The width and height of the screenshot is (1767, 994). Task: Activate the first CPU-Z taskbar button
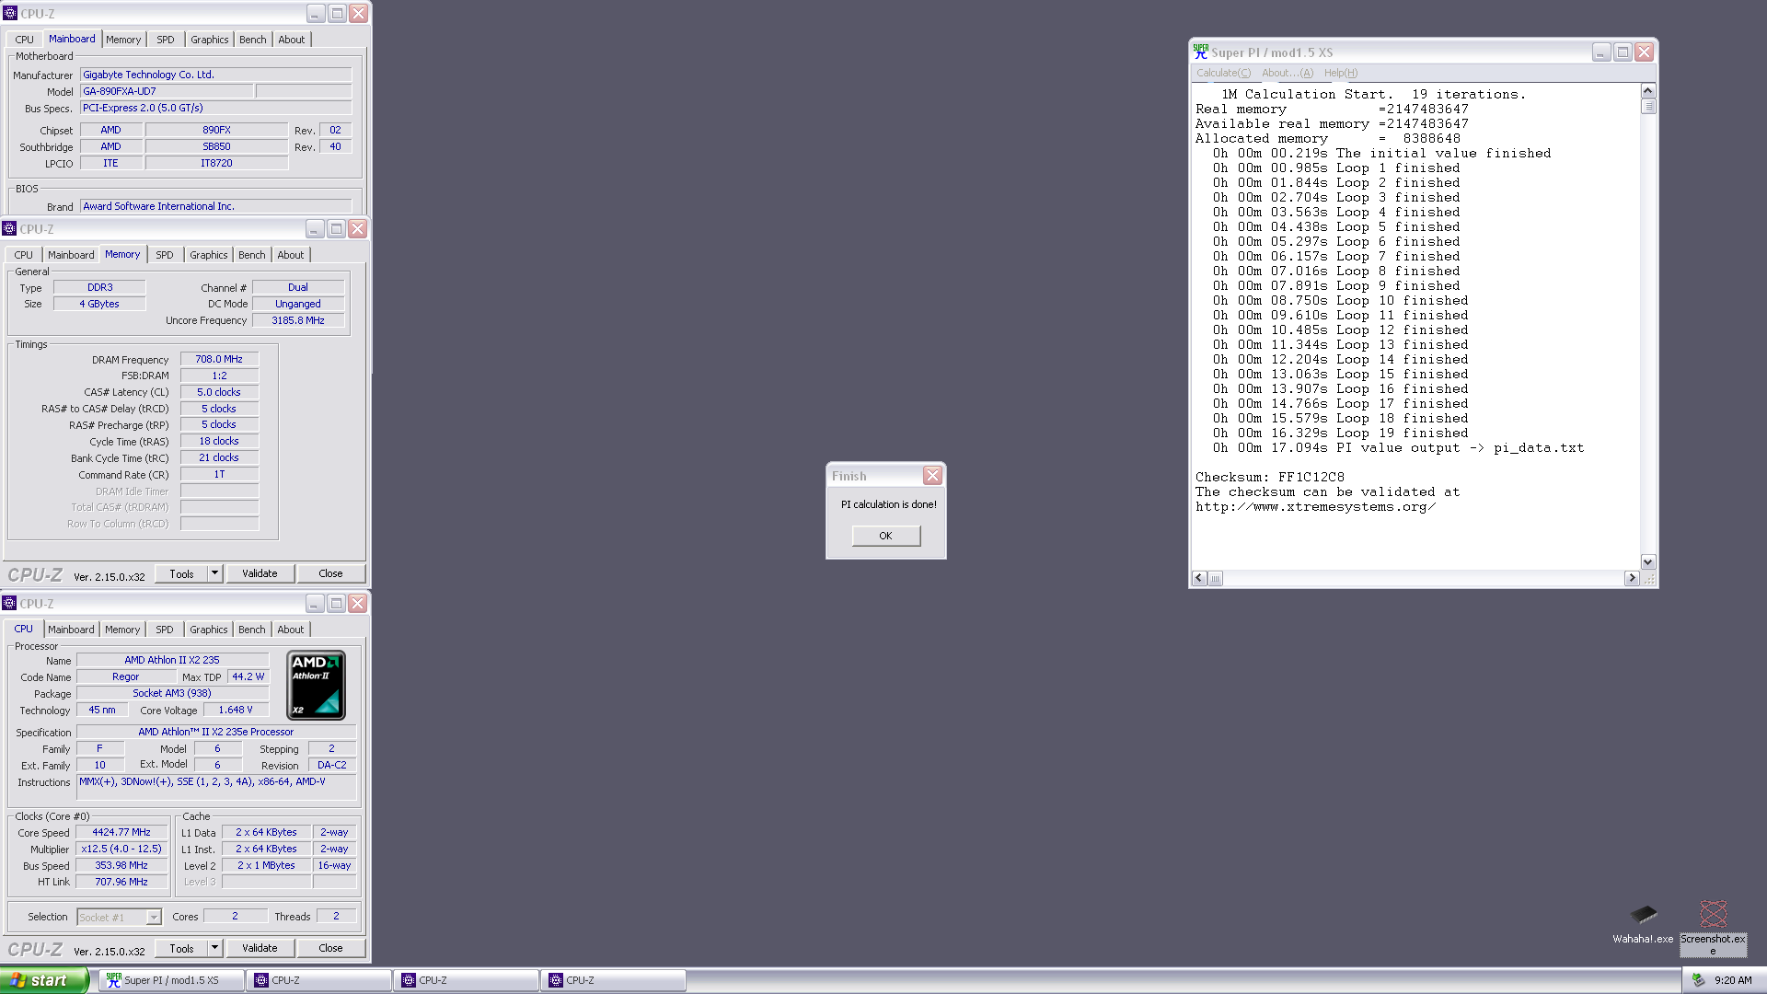pyautogui.click(x=320, y=980)
